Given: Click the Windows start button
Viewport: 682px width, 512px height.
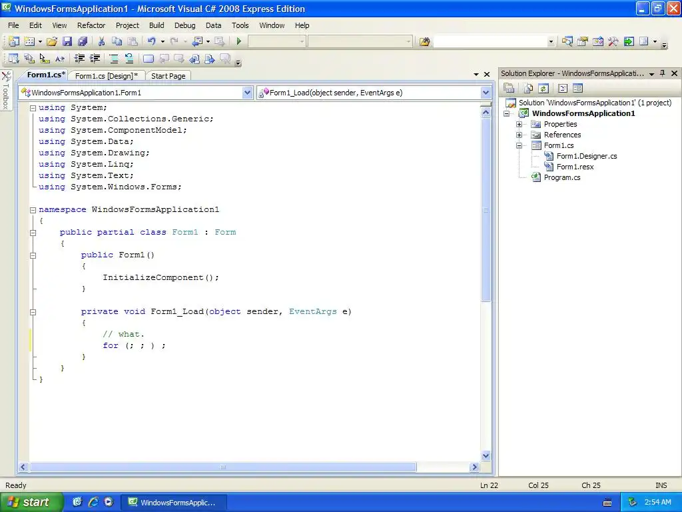Looking at the screenshot, I should [31, 502].
